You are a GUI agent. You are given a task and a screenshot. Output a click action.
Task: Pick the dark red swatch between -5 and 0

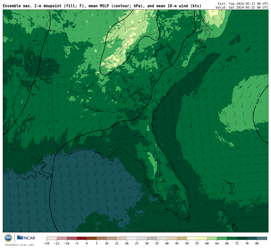click(82, 238)
